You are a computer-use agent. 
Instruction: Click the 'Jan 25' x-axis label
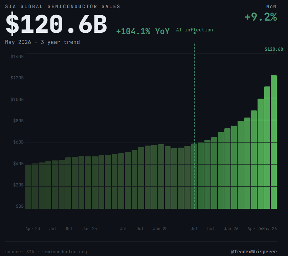[x=160, y=229]
